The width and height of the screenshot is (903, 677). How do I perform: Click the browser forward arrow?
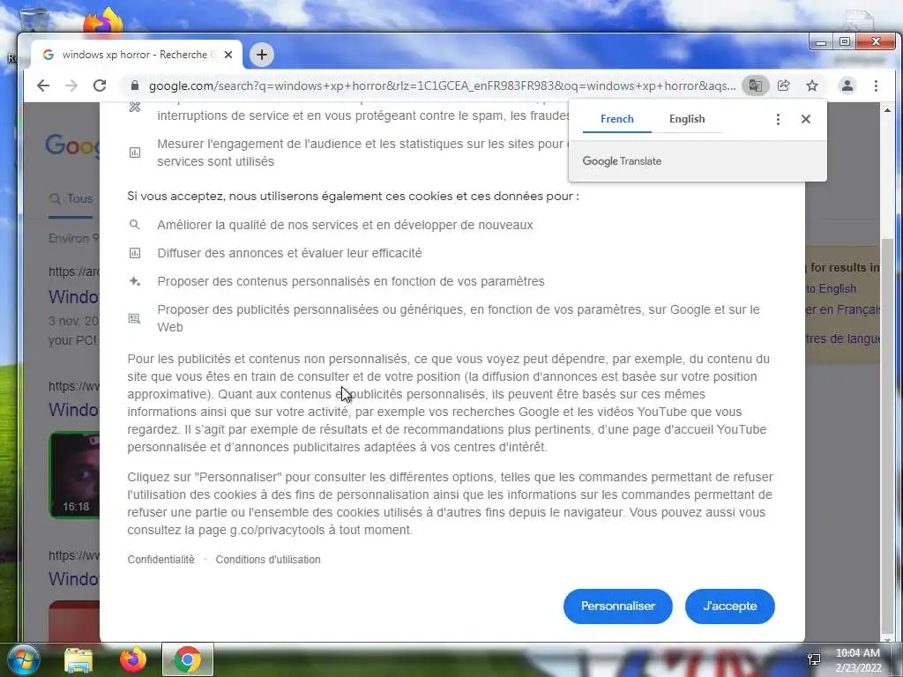[x=71, y=86]
